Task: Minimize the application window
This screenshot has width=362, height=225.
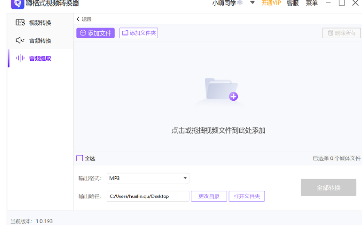Action: coord(328,3)
